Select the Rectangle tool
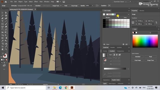The height and width of the screenshot is (90, 160). pos(2,24)
